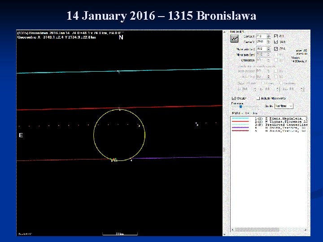
Task: Select observer row 4 N Smith, Trenton
Action: point(269,128)
